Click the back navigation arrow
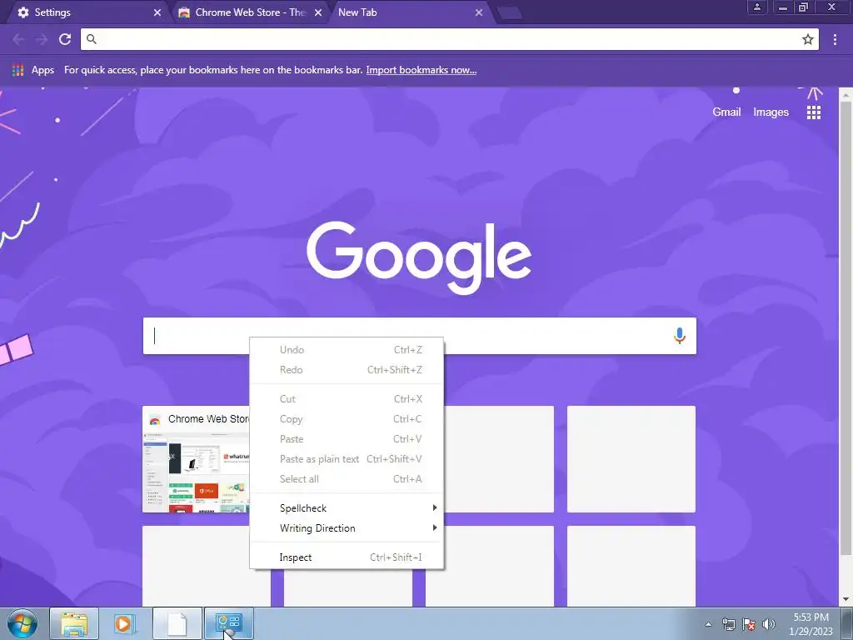The image size is (853, 640). coord(18,39)
